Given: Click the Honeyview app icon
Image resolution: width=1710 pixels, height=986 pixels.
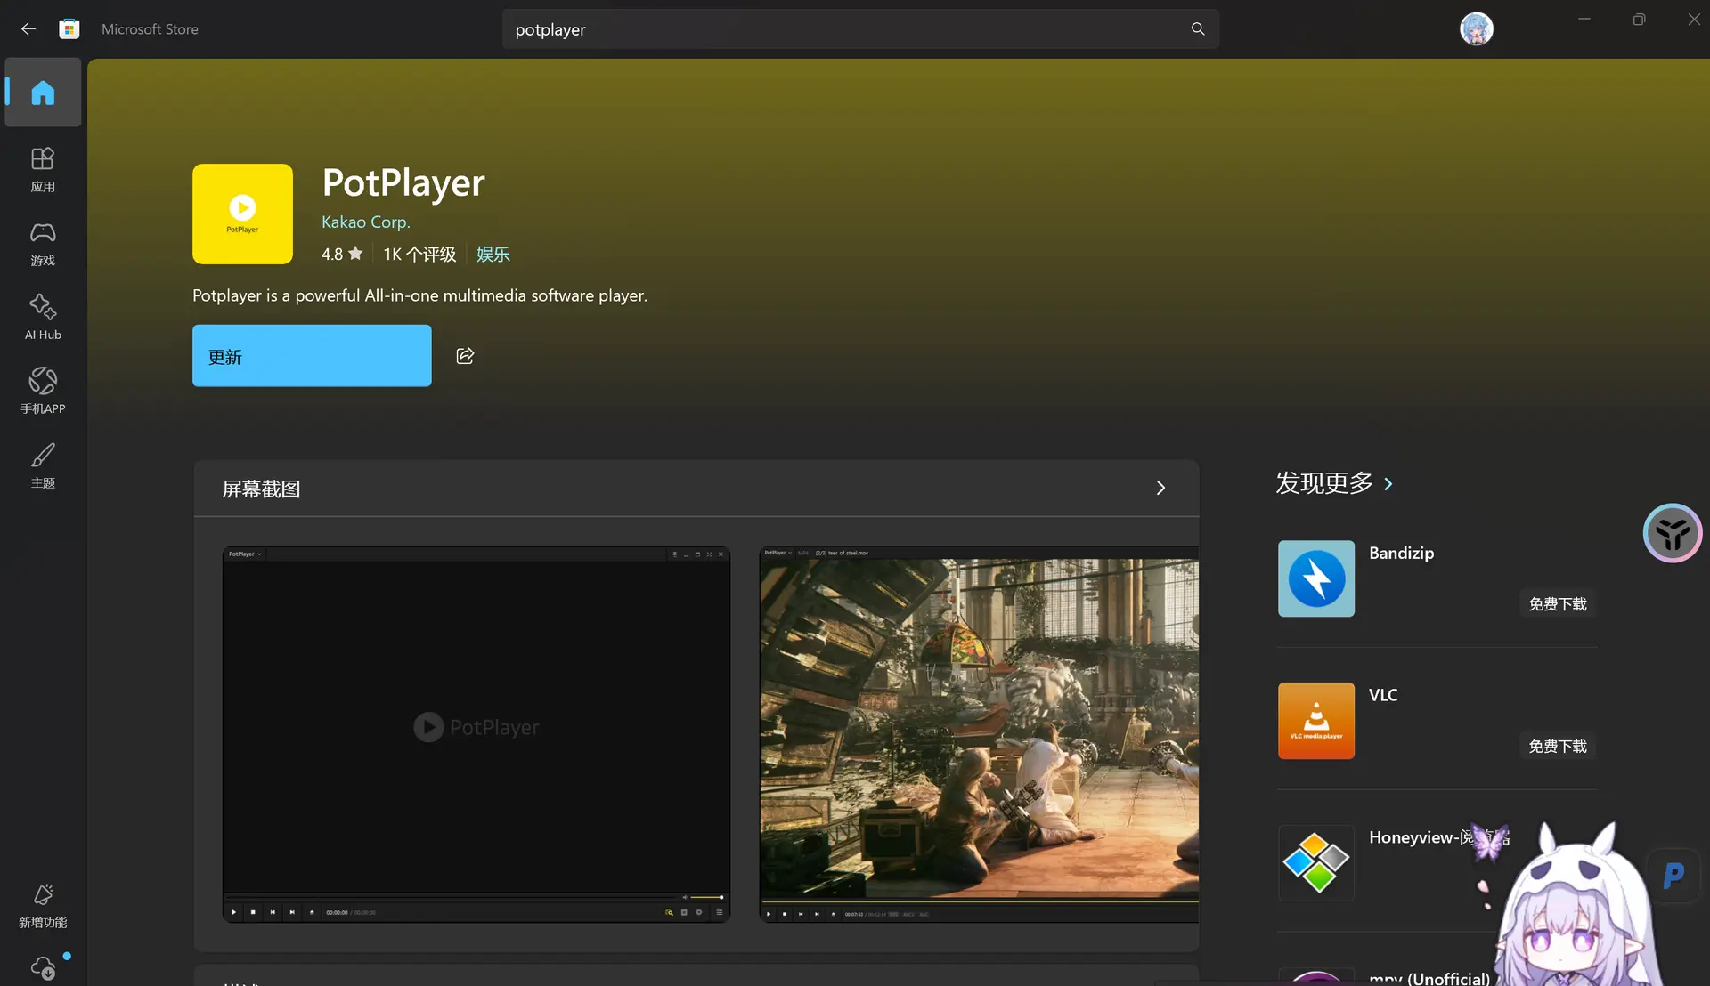Looking at the screenshot, I should 1316,863.
